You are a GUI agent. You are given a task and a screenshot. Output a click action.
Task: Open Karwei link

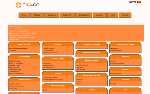(x=79, y=82)
